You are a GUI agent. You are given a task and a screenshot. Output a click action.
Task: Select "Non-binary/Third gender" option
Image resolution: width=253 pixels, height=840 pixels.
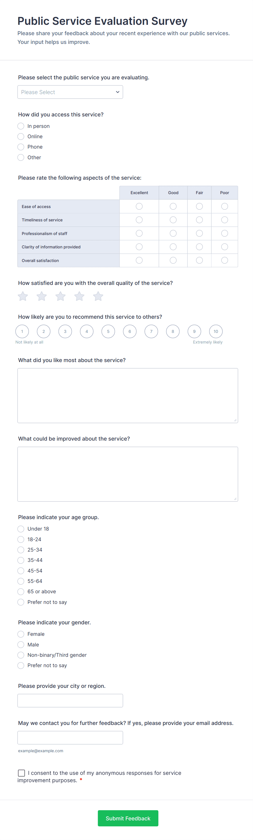click(x=21, y=655)
